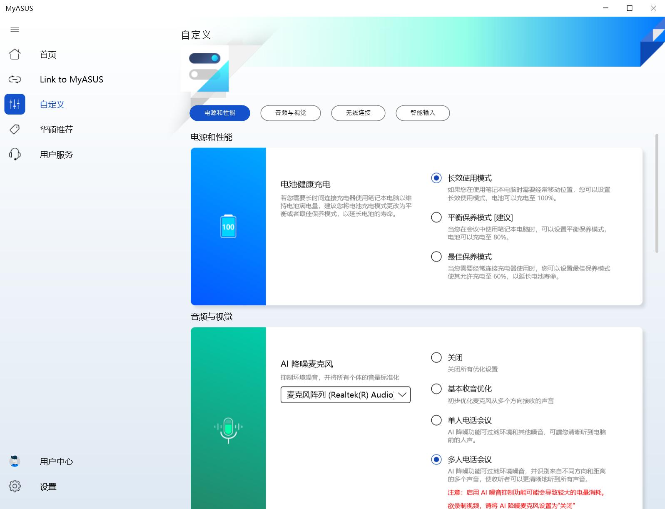
Task: Select 长效使用模式 radio button
Action: tap(436, 178)
